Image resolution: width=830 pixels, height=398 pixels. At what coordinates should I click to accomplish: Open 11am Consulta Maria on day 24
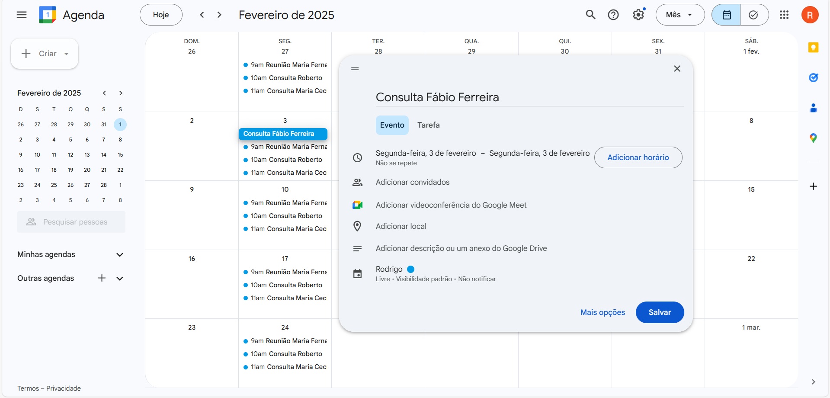(285, 367)
